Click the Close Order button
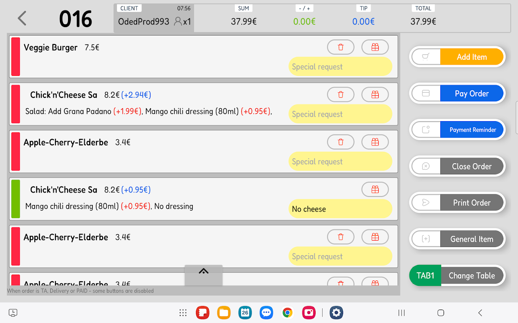The width and height of the screenshot is (518, 323). click(457, 166)
